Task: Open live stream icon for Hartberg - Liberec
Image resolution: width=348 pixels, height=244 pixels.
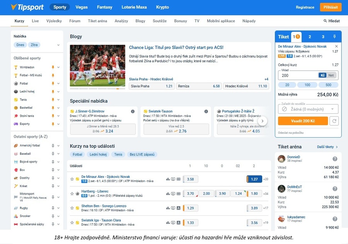Action: (x=173, y=194)
